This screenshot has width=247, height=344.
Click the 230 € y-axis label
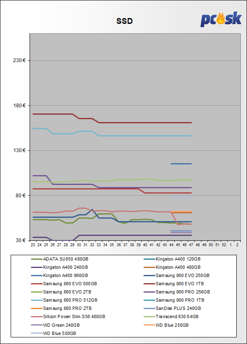[20, 60]
